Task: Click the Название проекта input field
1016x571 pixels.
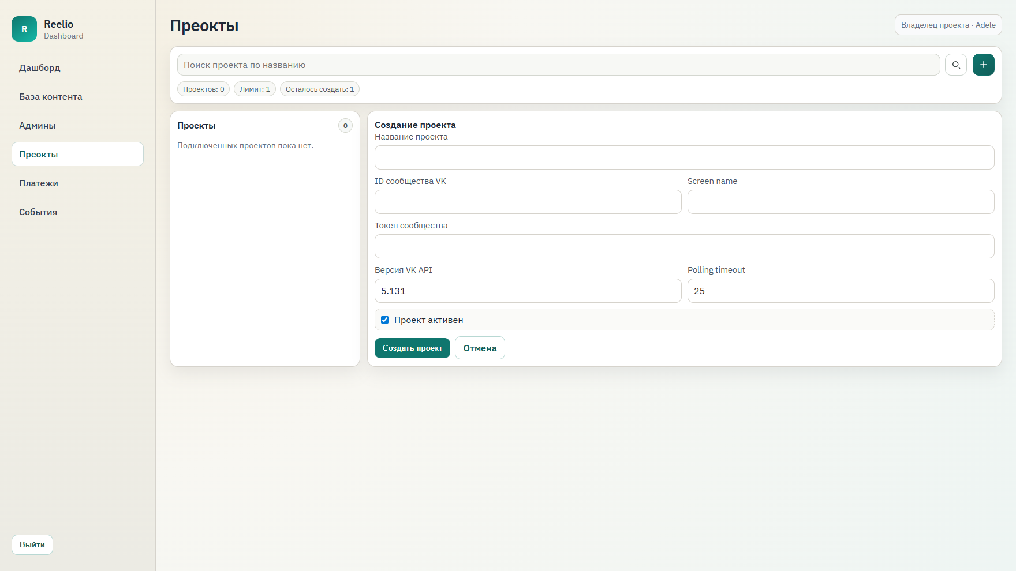Action: click(684, 157)
